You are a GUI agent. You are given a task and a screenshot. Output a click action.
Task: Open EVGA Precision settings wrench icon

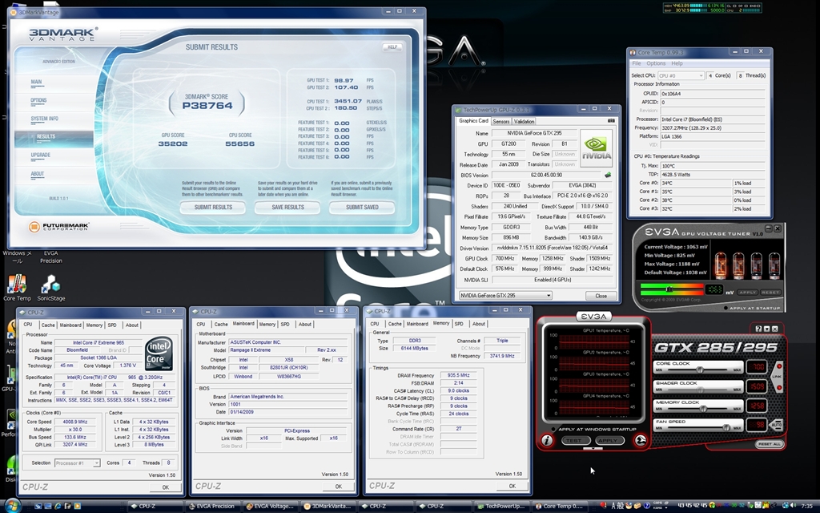[641, 441]
